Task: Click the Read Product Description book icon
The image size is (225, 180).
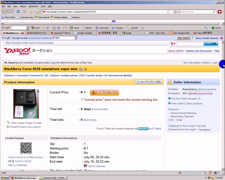Action: click(x=8, y=126)
